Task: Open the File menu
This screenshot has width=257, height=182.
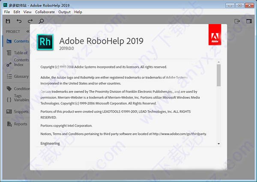Action: [x=7, y=12]
